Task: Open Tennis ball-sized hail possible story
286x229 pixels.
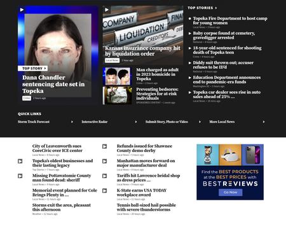Action: (146, 207)
